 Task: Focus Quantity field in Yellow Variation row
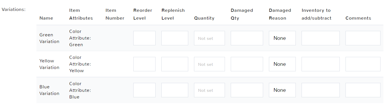pyautogui.click(x=209, y=64)
